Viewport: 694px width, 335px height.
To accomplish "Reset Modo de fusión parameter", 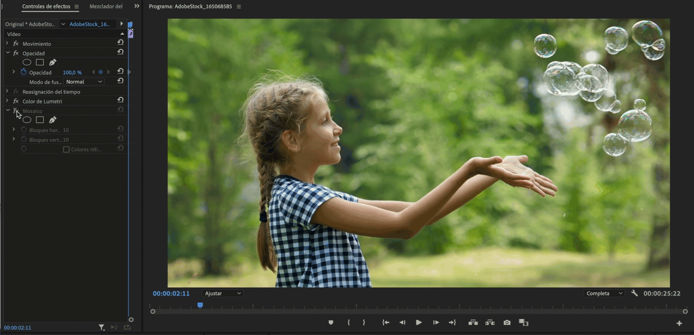I will pos(120,81).
